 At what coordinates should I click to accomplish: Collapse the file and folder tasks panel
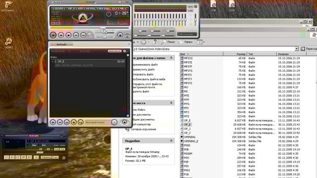tap(171, 58)
